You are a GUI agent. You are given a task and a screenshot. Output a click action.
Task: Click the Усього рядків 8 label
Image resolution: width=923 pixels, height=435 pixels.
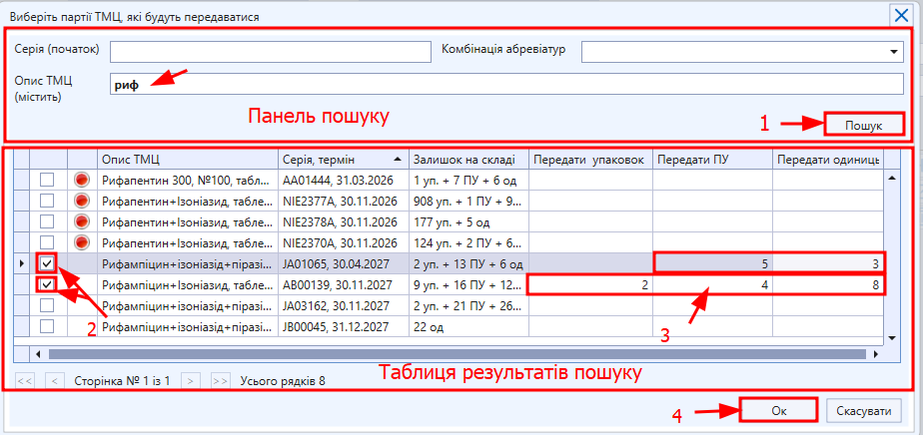tap(283, 380)
